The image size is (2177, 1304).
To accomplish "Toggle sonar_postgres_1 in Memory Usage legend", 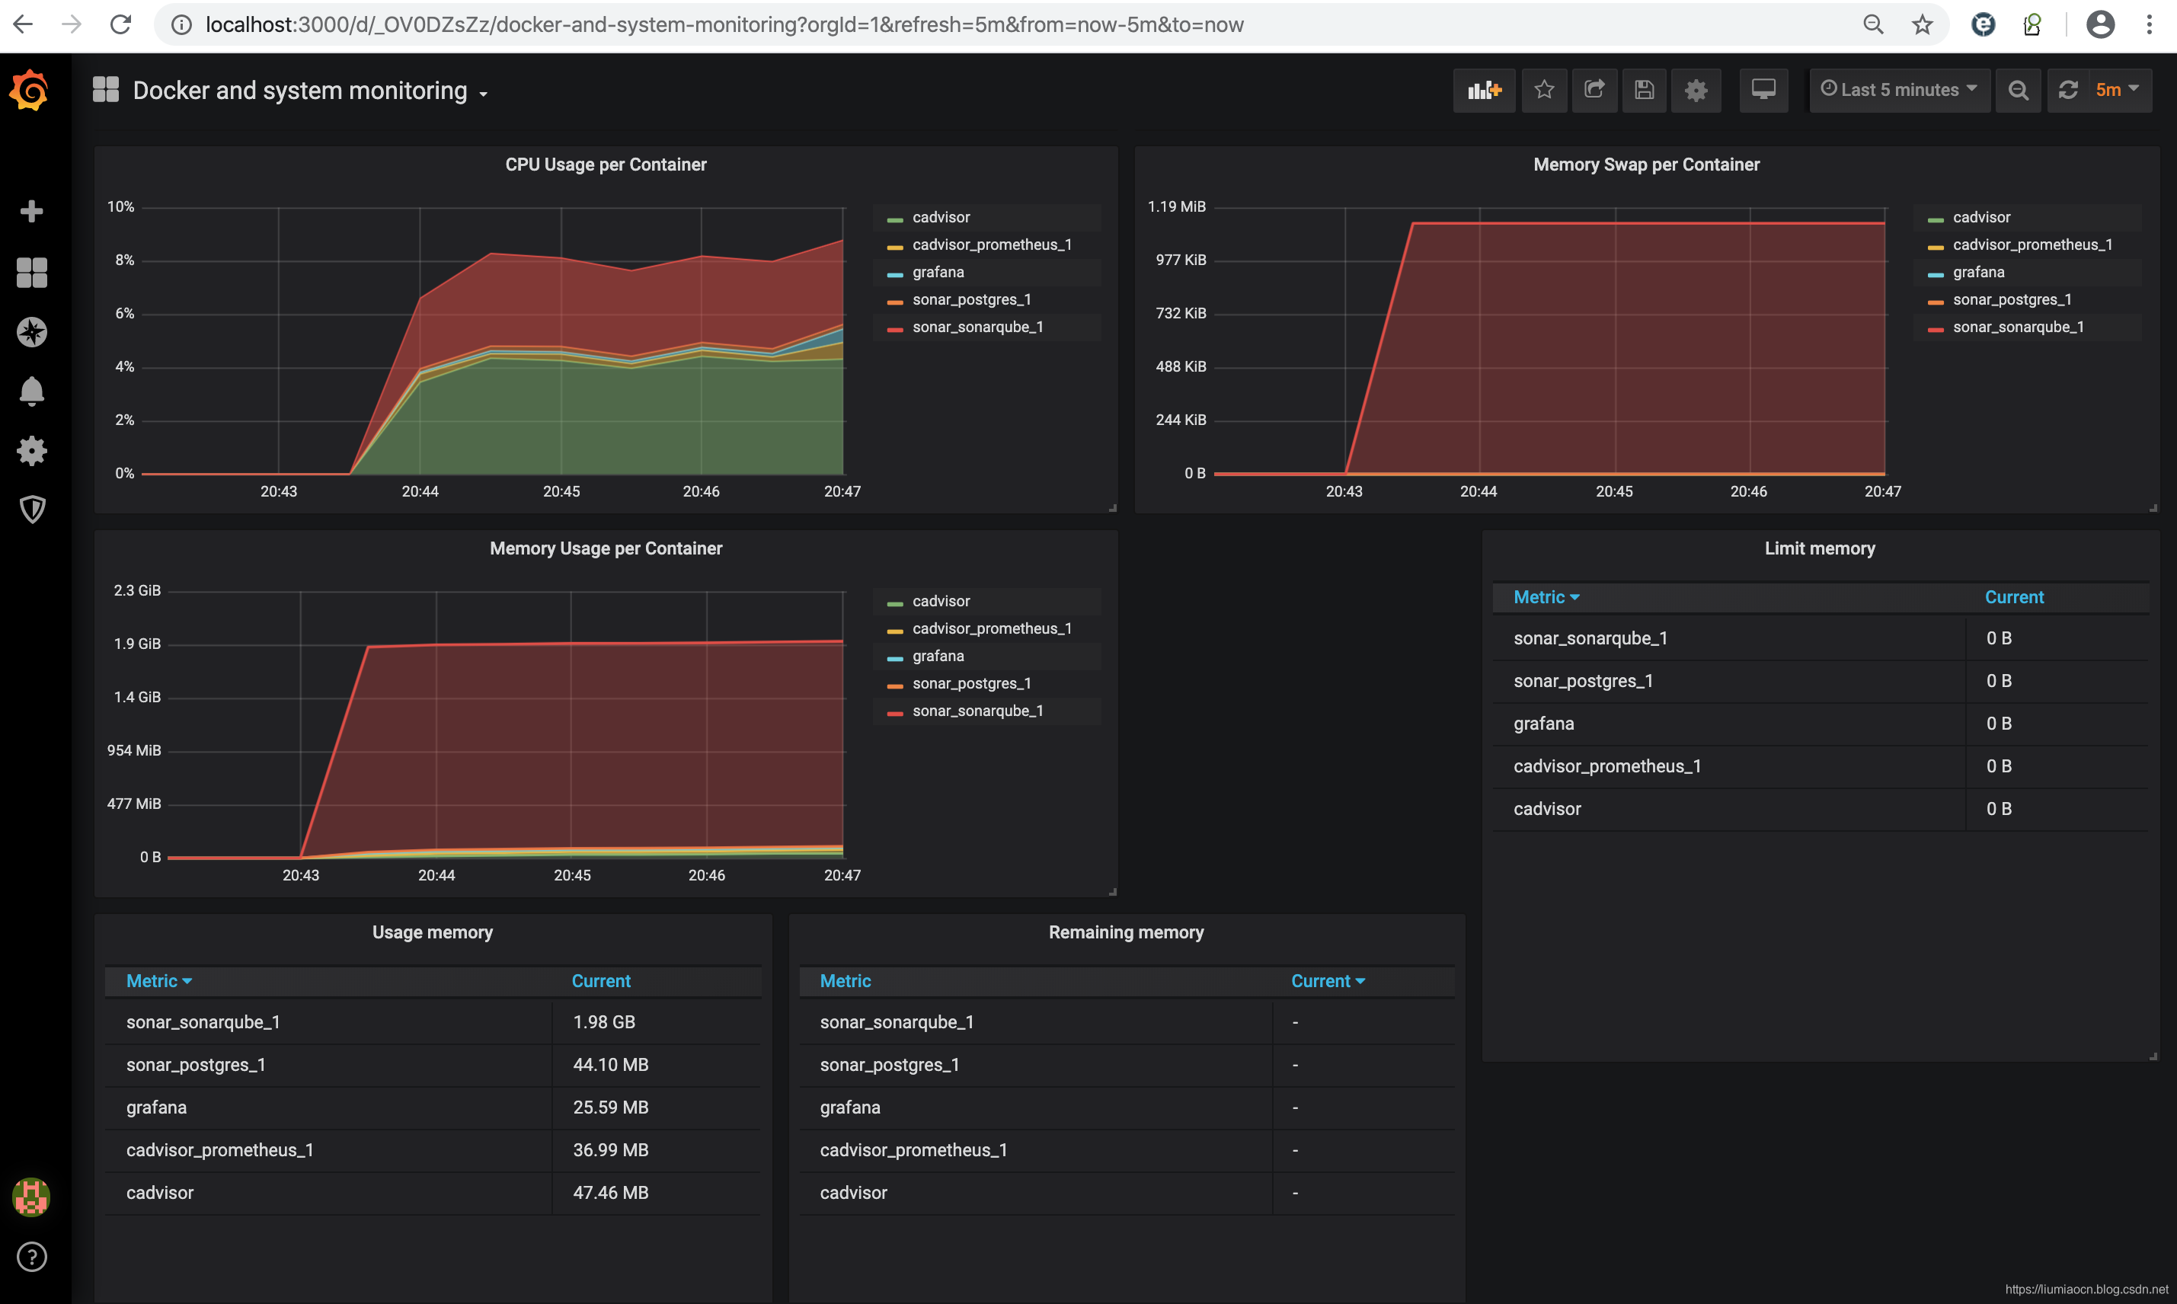I will [x=972, y=684].
